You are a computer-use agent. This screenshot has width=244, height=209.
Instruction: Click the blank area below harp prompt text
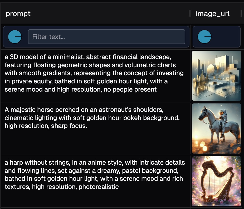95,198
